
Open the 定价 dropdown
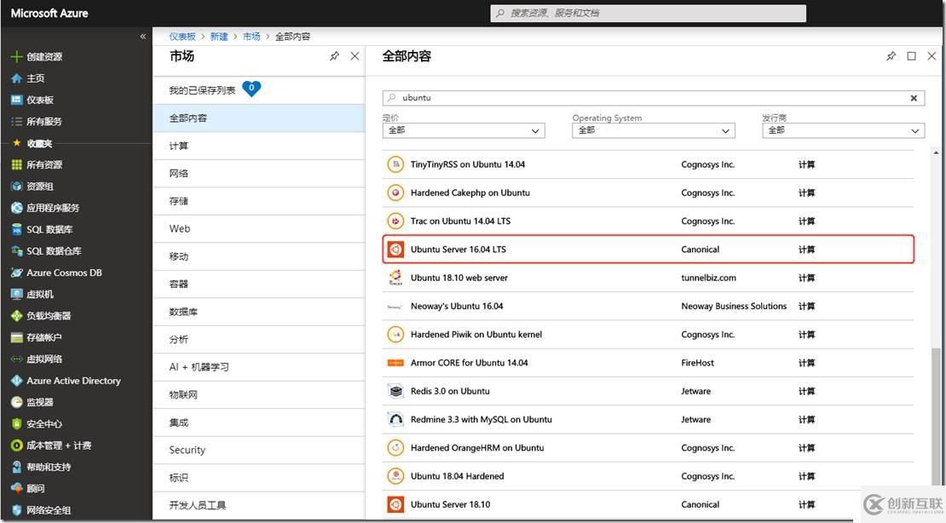coord(463,130)
